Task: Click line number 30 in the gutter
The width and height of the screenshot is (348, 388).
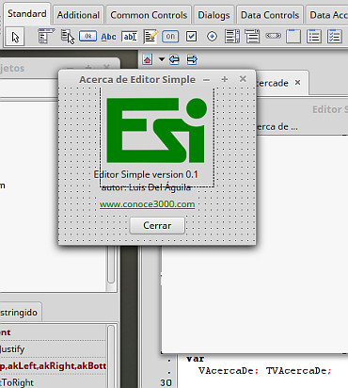Action: point(166,382)
